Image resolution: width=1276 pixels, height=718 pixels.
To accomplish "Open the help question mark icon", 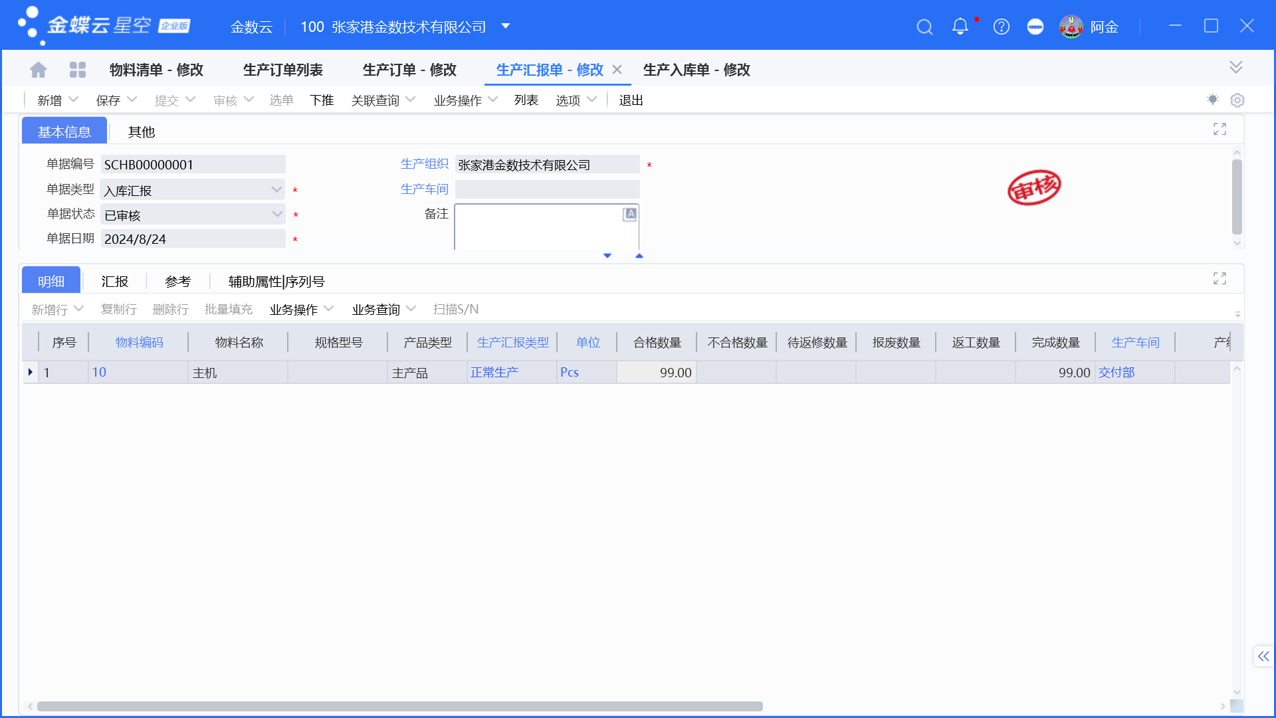I will point(1001,27).
